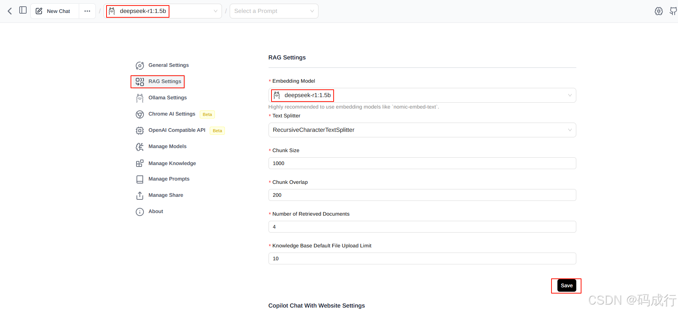678x312 pixels.
Task: Click the nomic-embed-text recommendation hint
Action: (354, 107)
